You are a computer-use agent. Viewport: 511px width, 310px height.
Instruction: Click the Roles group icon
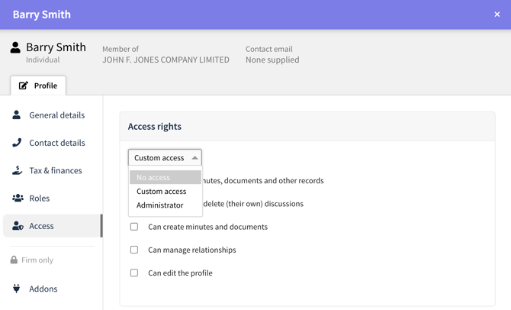tap(18, 198)
